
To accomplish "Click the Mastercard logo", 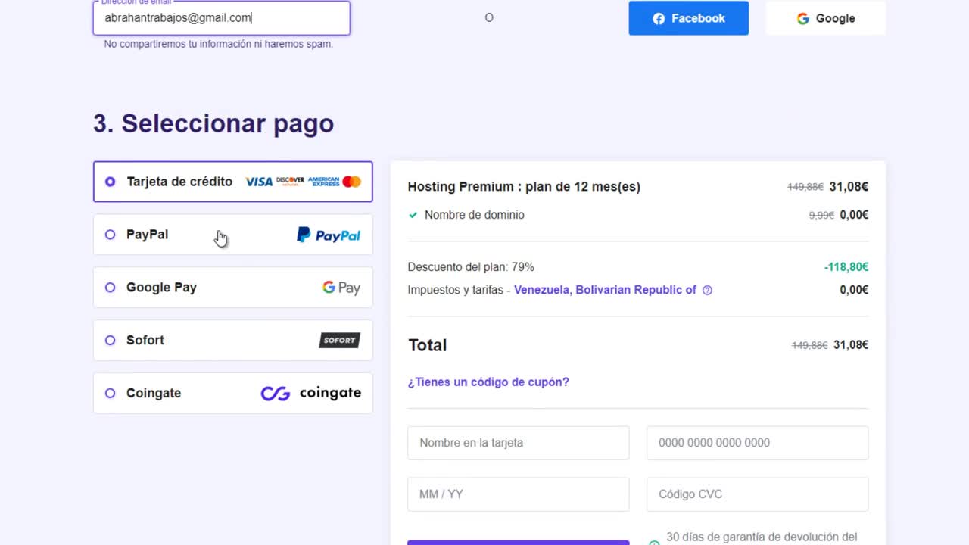I will pyautogui.click(x=351, y=182).
